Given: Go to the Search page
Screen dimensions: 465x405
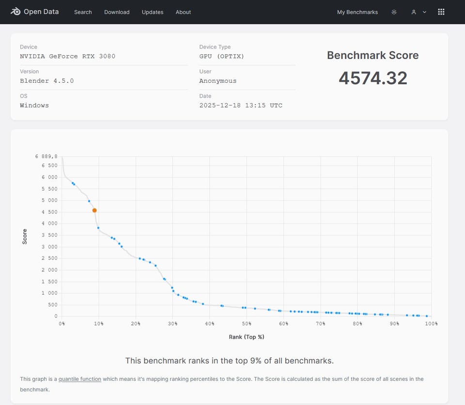Looking at the screenshot, I should coord(83,12).
